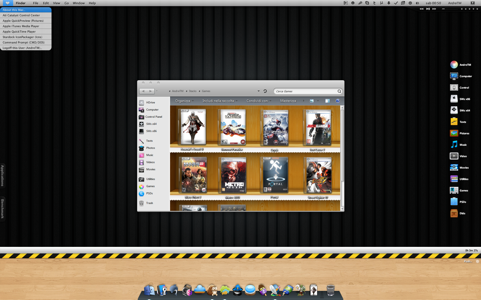Open the Movies desktop icon
The width and height of the screenshot is (481, 300).
click(x=460, y=168)
